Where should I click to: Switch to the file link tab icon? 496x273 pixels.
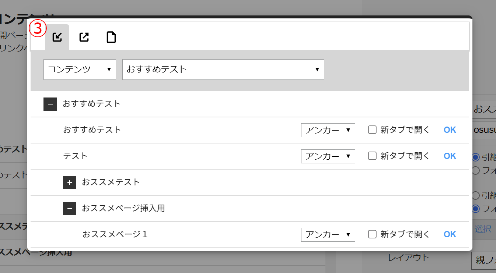pyautogui.click(x=111, y=37)
